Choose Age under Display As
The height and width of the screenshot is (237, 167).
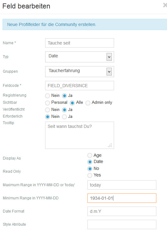[x=90, y=155]
